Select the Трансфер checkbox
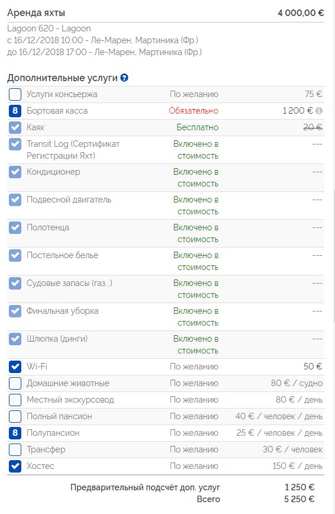The height and width of the screenshot is (514, 335). pos(15,449)
